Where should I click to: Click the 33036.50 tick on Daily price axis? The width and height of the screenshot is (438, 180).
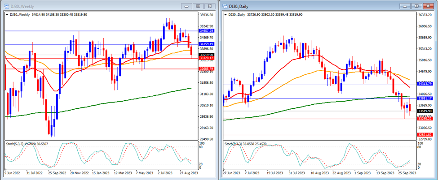point(425,128)
